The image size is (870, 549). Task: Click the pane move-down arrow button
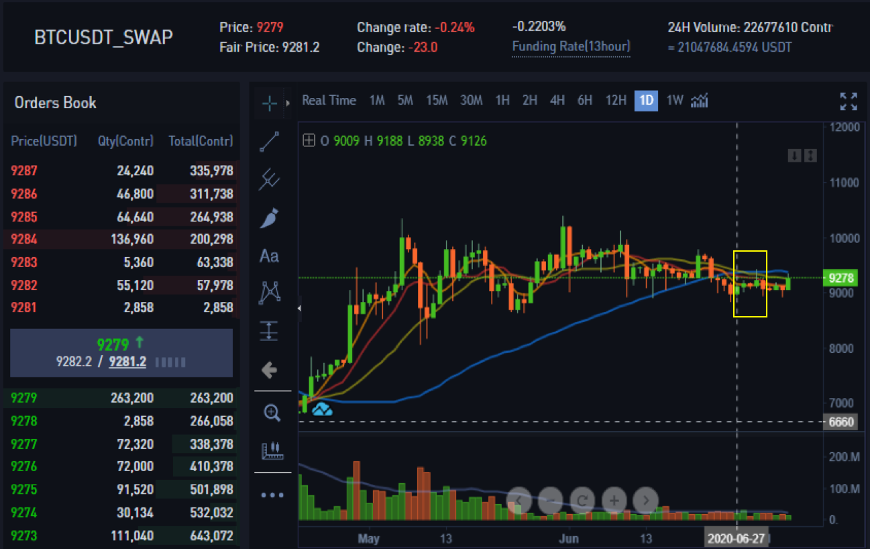coord(794,156)
